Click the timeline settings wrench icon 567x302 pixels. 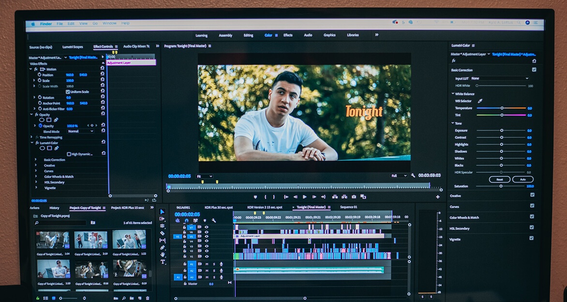coord(213,220)
